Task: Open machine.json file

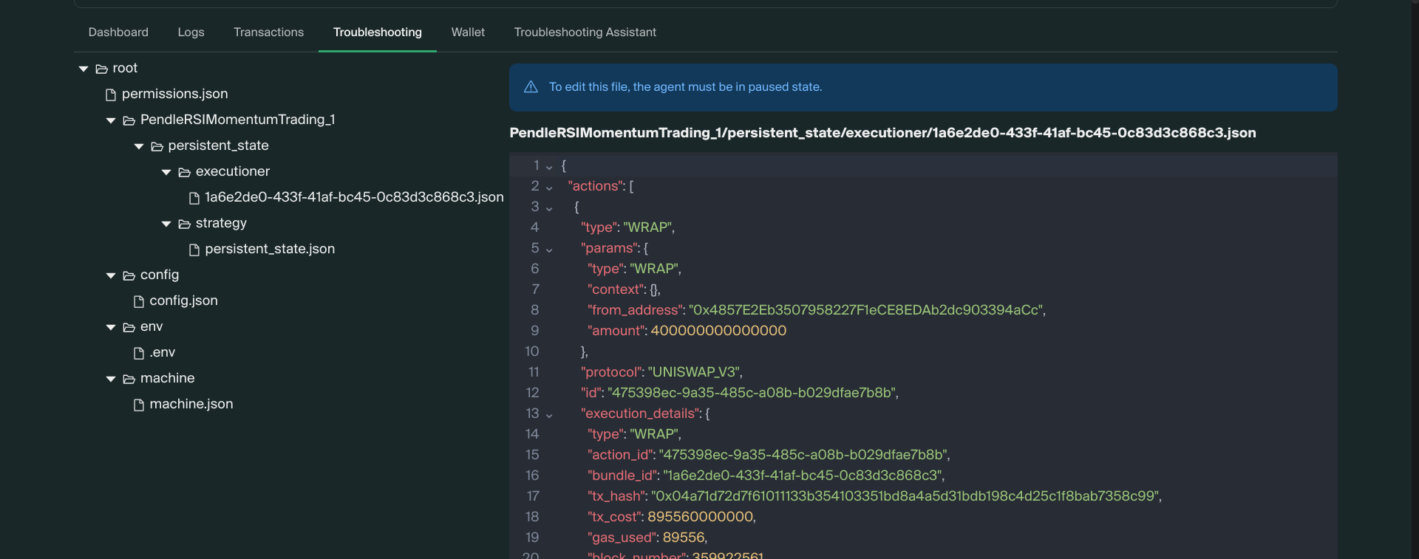Action: 191,404
